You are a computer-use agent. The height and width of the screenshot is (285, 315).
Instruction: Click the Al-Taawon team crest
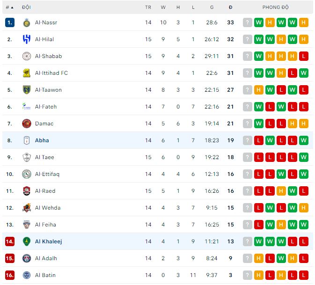(x=27, y=90)
